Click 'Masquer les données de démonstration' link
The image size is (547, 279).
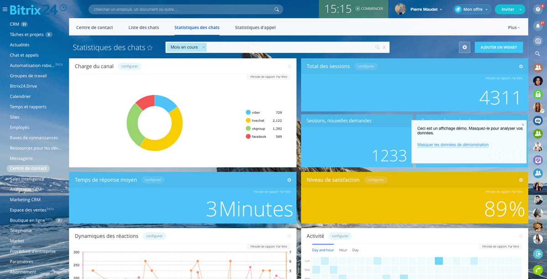click(x=453, y=145)
